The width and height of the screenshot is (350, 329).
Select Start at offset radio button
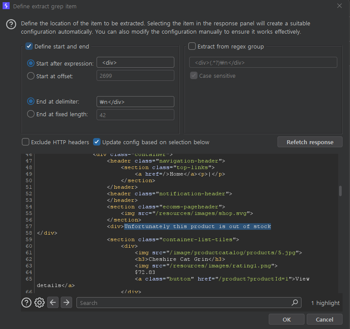pyautogui.click(x=31, y=76)
